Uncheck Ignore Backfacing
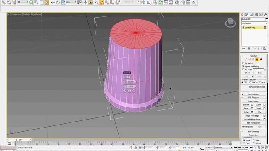269x151 pixels. coord(243,66)
